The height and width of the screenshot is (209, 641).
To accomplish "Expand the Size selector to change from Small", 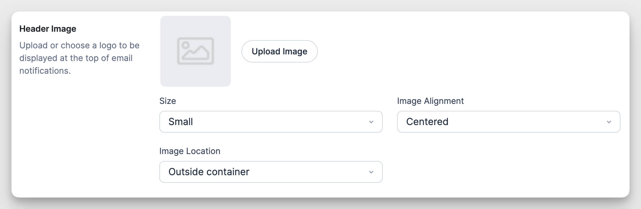I will 271,122.
